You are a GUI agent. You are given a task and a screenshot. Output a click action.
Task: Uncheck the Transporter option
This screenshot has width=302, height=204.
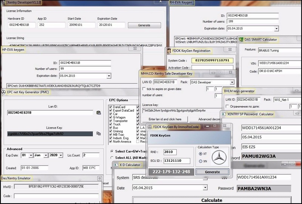[x=111, y=121]
